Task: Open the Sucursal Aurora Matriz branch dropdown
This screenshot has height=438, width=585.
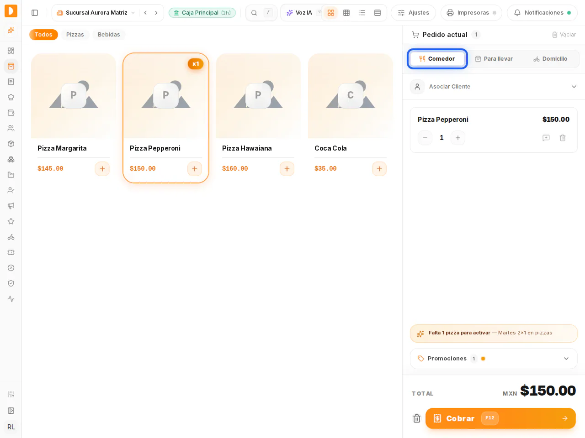Action: point(96,13)
